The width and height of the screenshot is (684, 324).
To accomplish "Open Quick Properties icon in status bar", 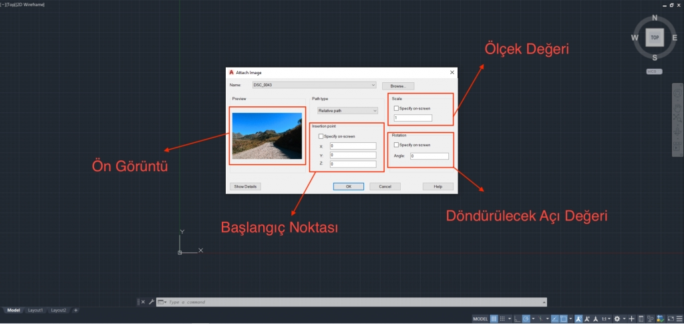I will [641, 319].
